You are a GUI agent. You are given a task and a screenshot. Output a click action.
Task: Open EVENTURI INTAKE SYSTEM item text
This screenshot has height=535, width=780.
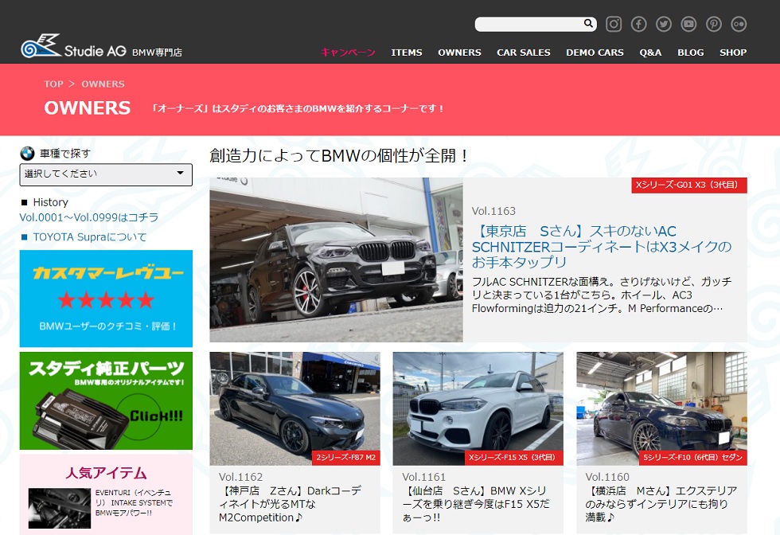pyautogui.click(x=134, y=502)
